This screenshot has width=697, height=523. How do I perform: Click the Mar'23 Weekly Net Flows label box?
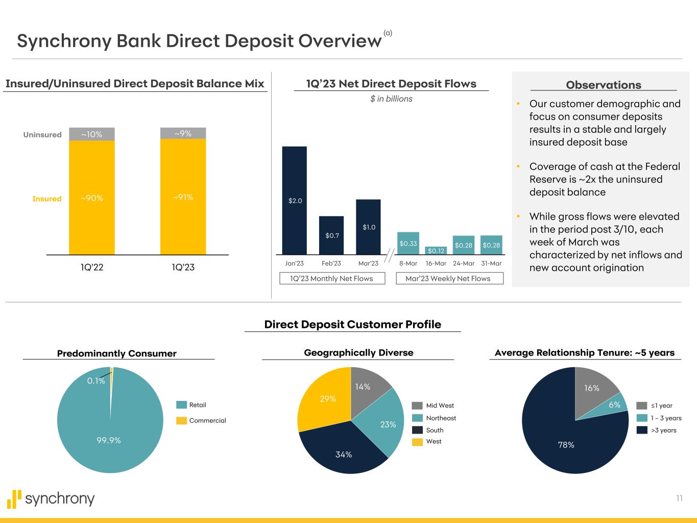point(449,278)
